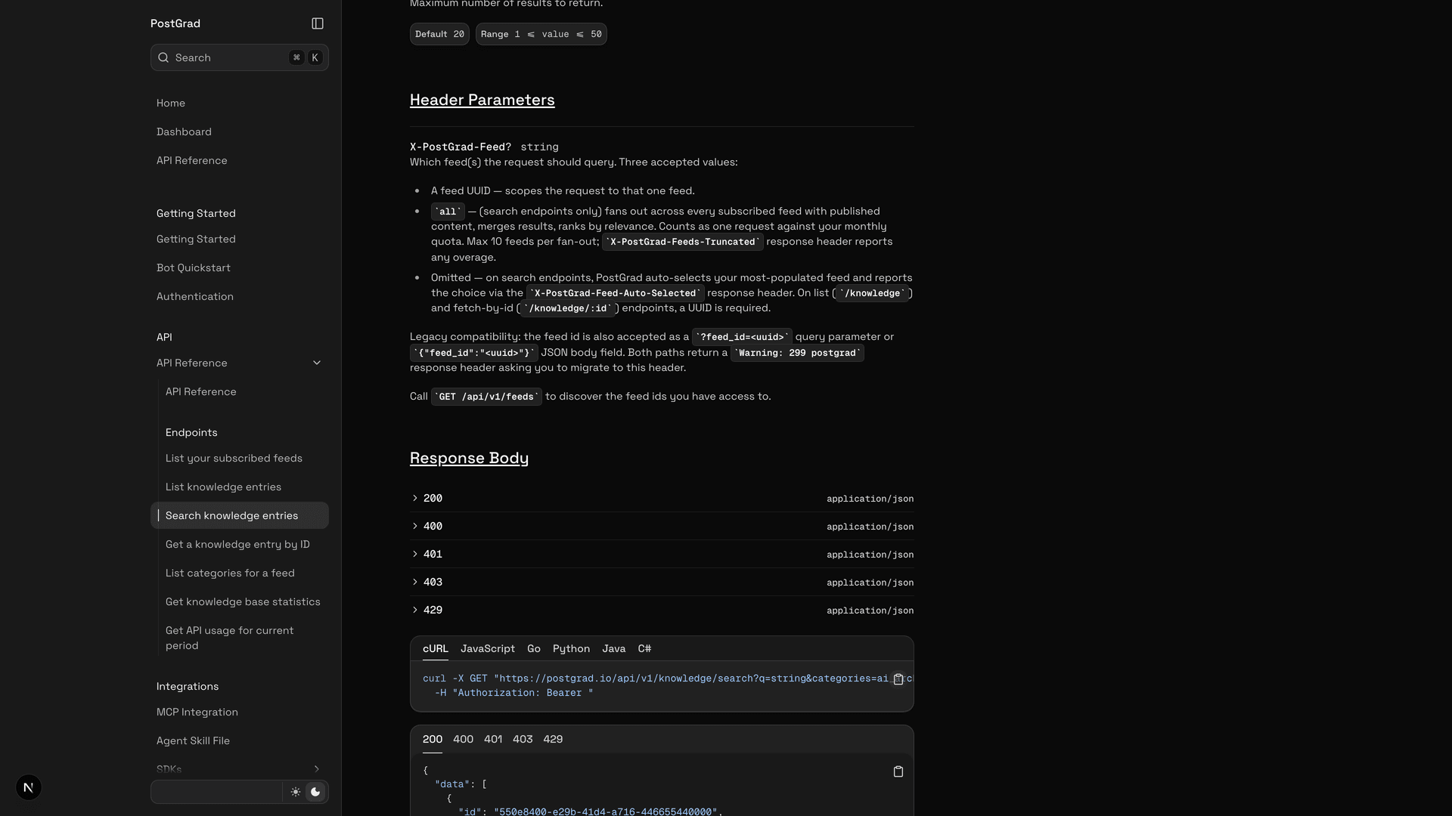Expand the 200 response body row
The width and height of the screenshot is (1452, 816).
point(662,499)
